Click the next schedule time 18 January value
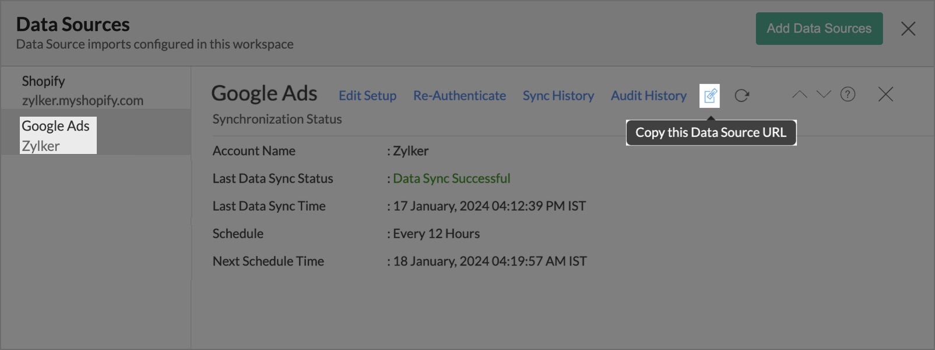Viewport: 935px width, 350px height. click(x=490, y=261)
